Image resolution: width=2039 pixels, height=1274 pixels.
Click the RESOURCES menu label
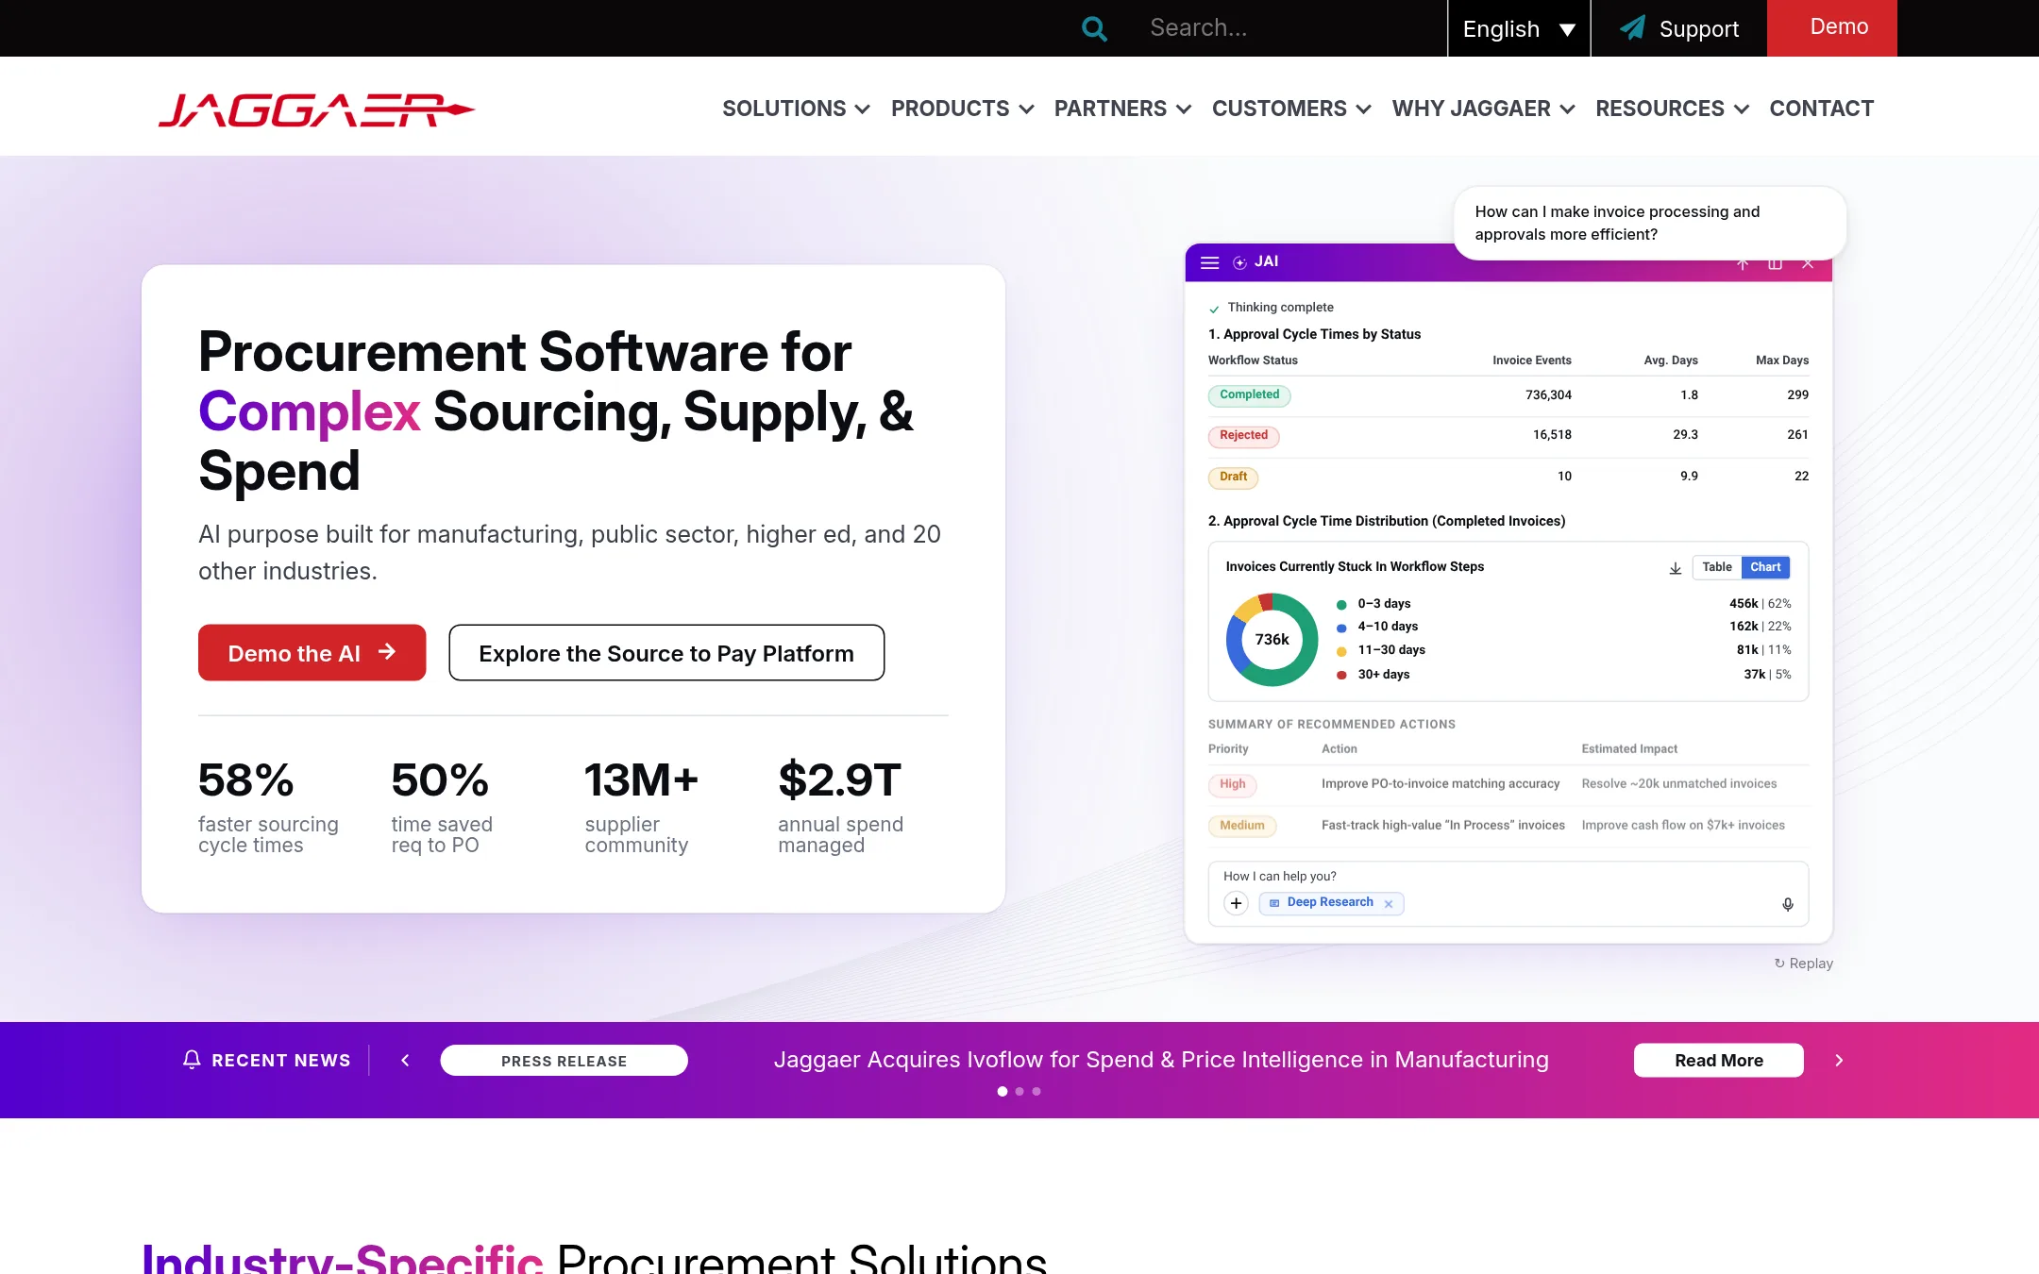(1660, 109)
